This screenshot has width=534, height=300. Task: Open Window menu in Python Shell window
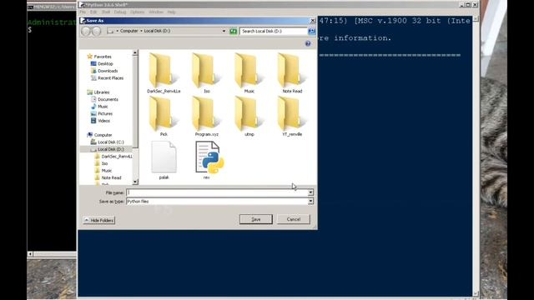156,12
